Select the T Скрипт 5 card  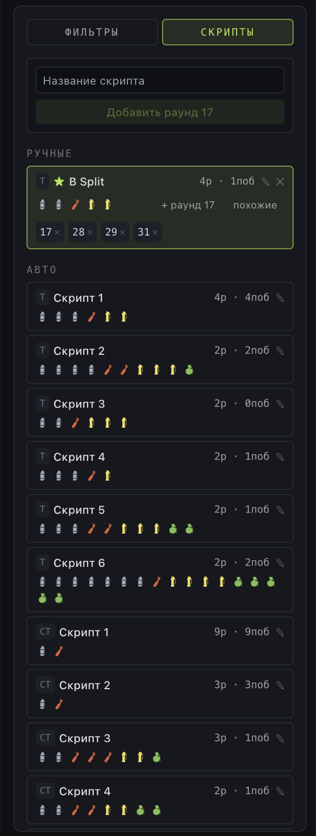pyautogui.click(x=160, y=518)
